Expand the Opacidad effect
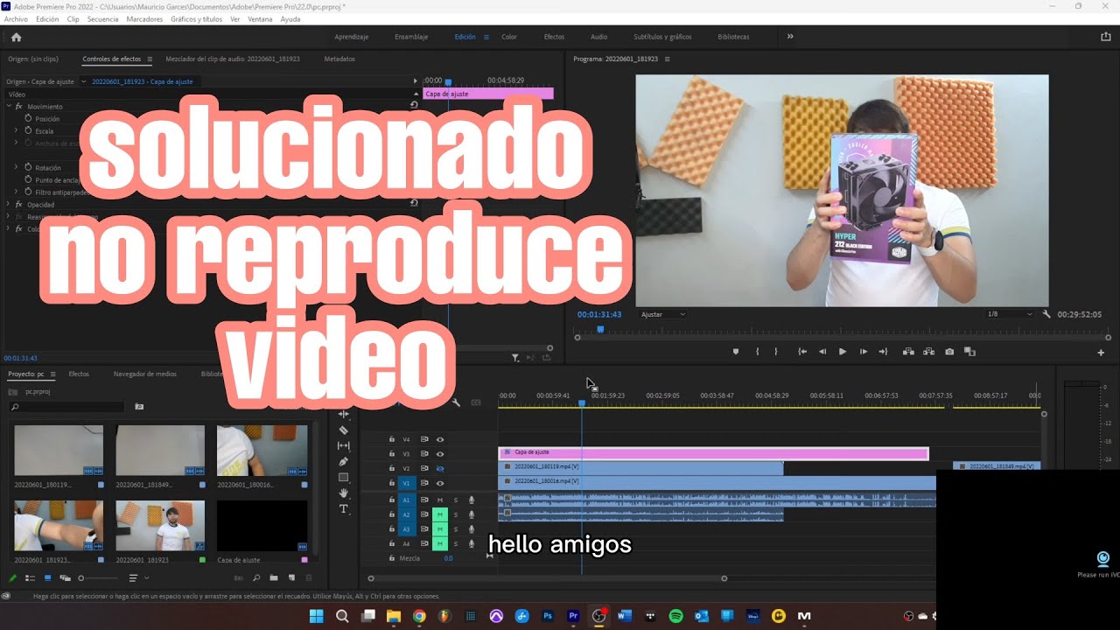 9,204
